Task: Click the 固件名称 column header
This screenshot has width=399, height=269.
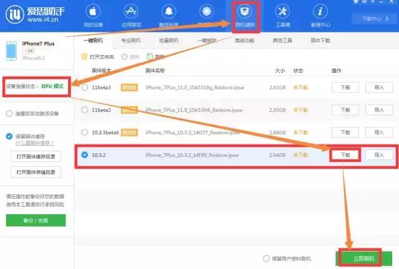Action: [155, 70]
